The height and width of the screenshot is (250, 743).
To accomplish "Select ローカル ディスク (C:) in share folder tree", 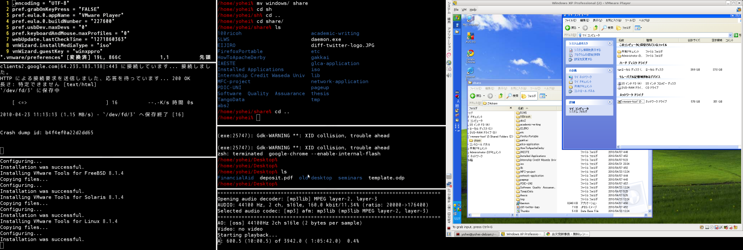I will click(x=481, y=128).
